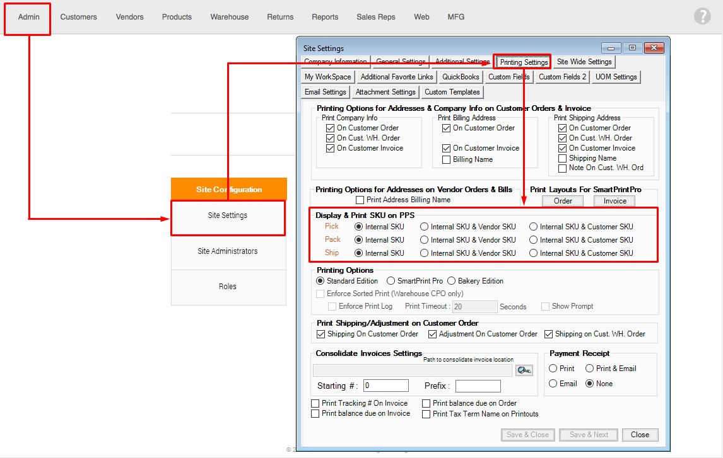
Task: Click the browse key icon for invoice path
Action: (524, 370)
